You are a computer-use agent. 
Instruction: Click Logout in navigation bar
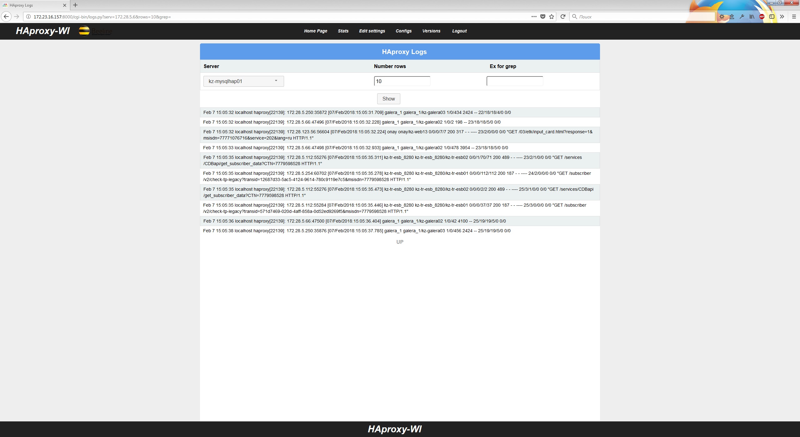459,31
